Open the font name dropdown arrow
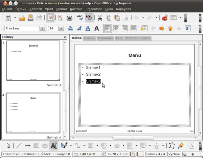 [42, 28]
